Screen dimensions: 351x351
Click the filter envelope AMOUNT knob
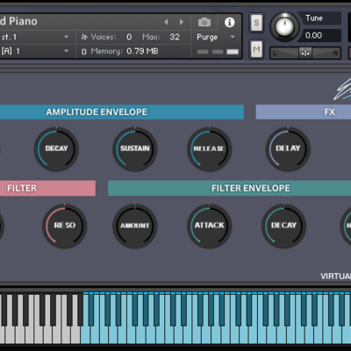pos(135,226)
